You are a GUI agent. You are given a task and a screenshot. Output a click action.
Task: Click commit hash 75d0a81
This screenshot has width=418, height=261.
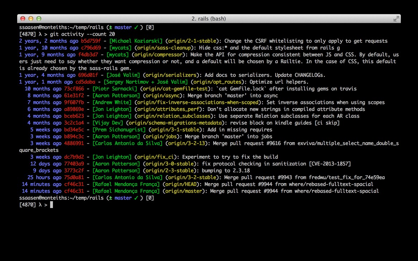(74, 177)
